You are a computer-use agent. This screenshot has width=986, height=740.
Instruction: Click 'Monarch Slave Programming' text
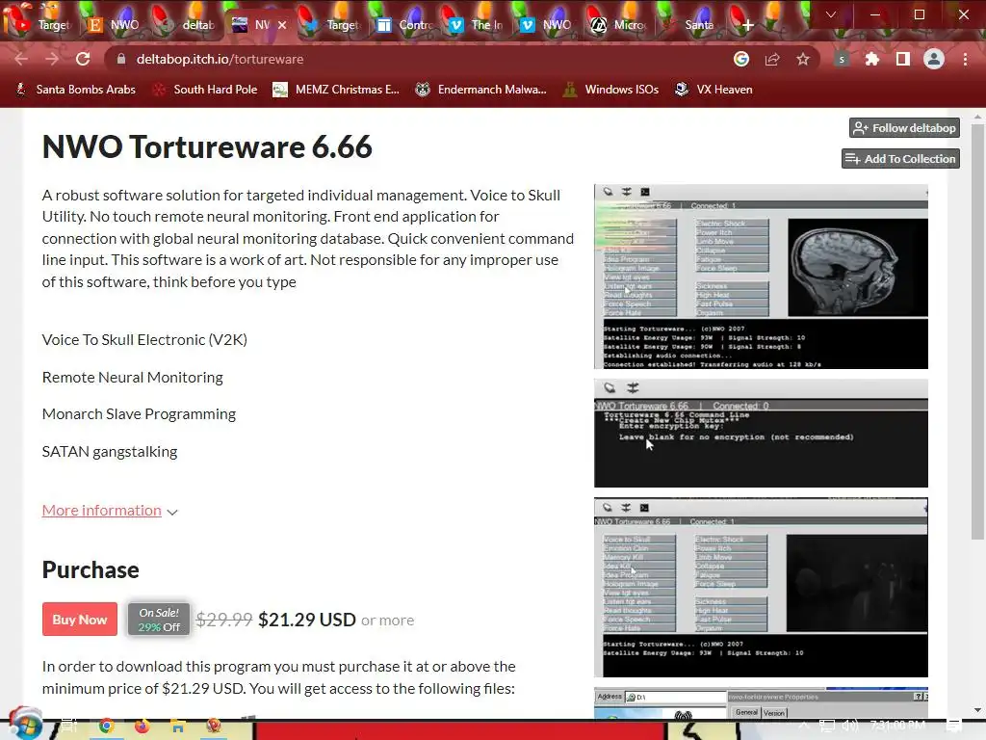(x=139, y=414)
